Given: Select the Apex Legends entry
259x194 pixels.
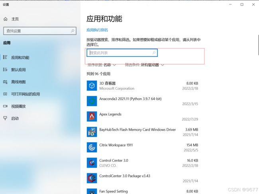Looking at the screenshot, I should 142,116.
